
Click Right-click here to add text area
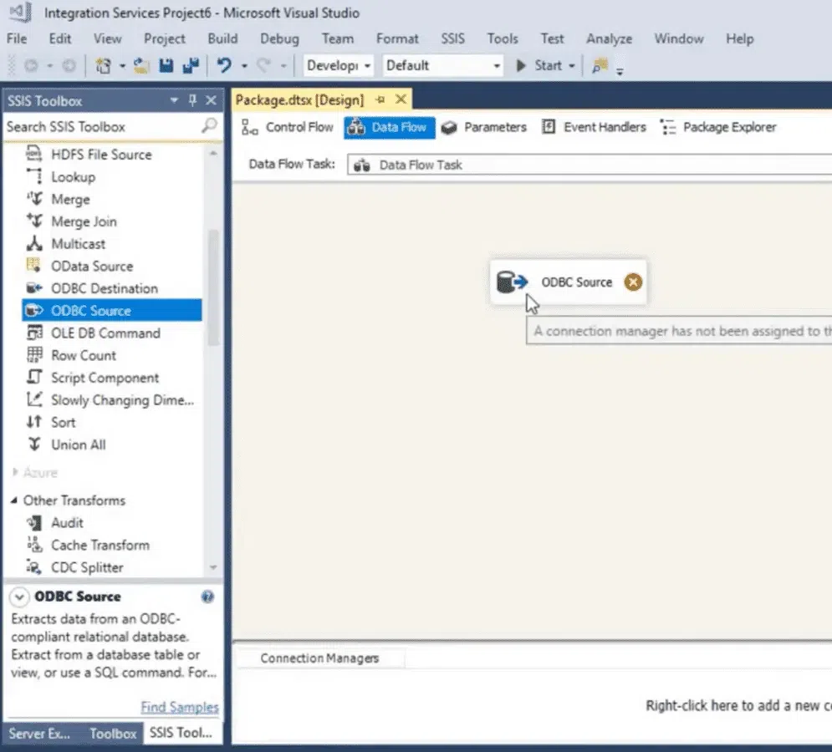point(738,705)
